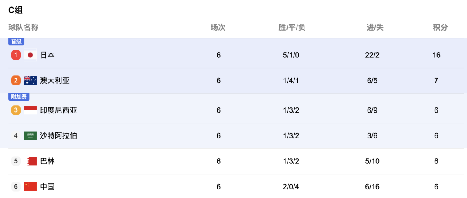Click the 积分 column header
Viewport: 467px width, 198px height.
pos(440,28)
